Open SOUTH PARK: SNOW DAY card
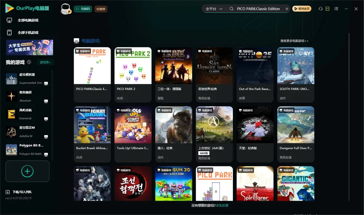Image resolution: width=364 pixels, height=215 pixels. click(296, 74)
